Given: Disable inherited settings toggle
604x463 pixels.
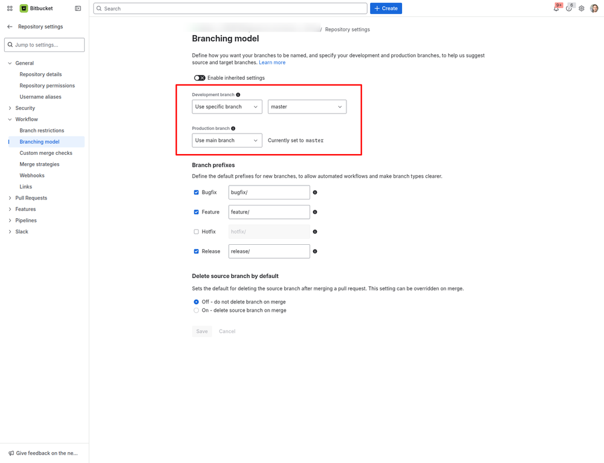Looking at the screenshot, I should tap(200, 77).
